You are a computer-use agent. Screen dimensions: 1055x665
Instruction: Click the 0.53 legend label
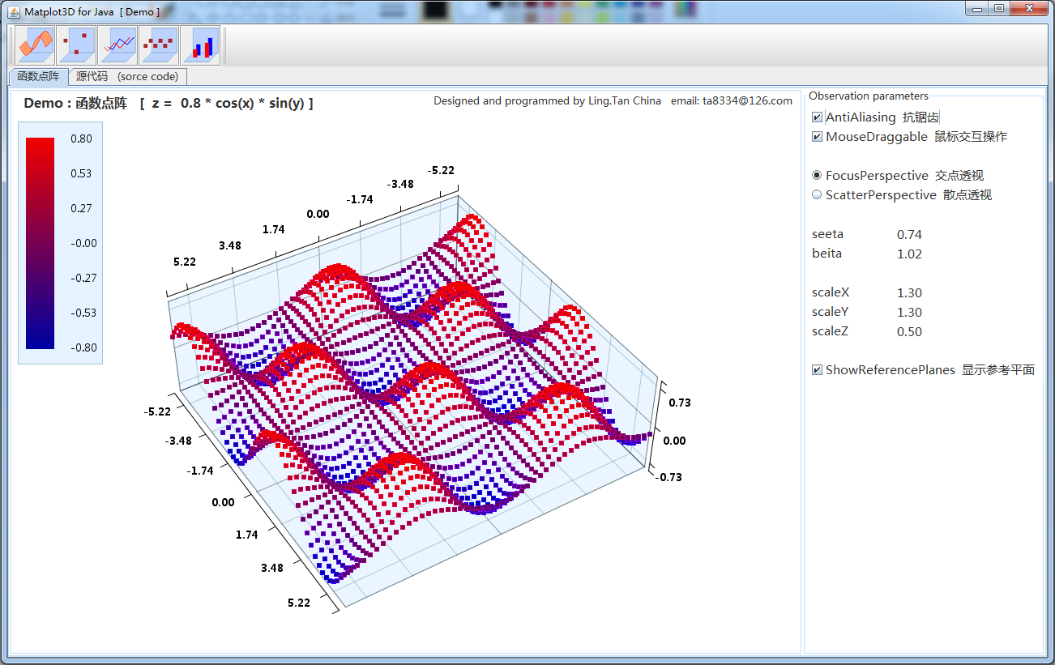click(81, 173)
